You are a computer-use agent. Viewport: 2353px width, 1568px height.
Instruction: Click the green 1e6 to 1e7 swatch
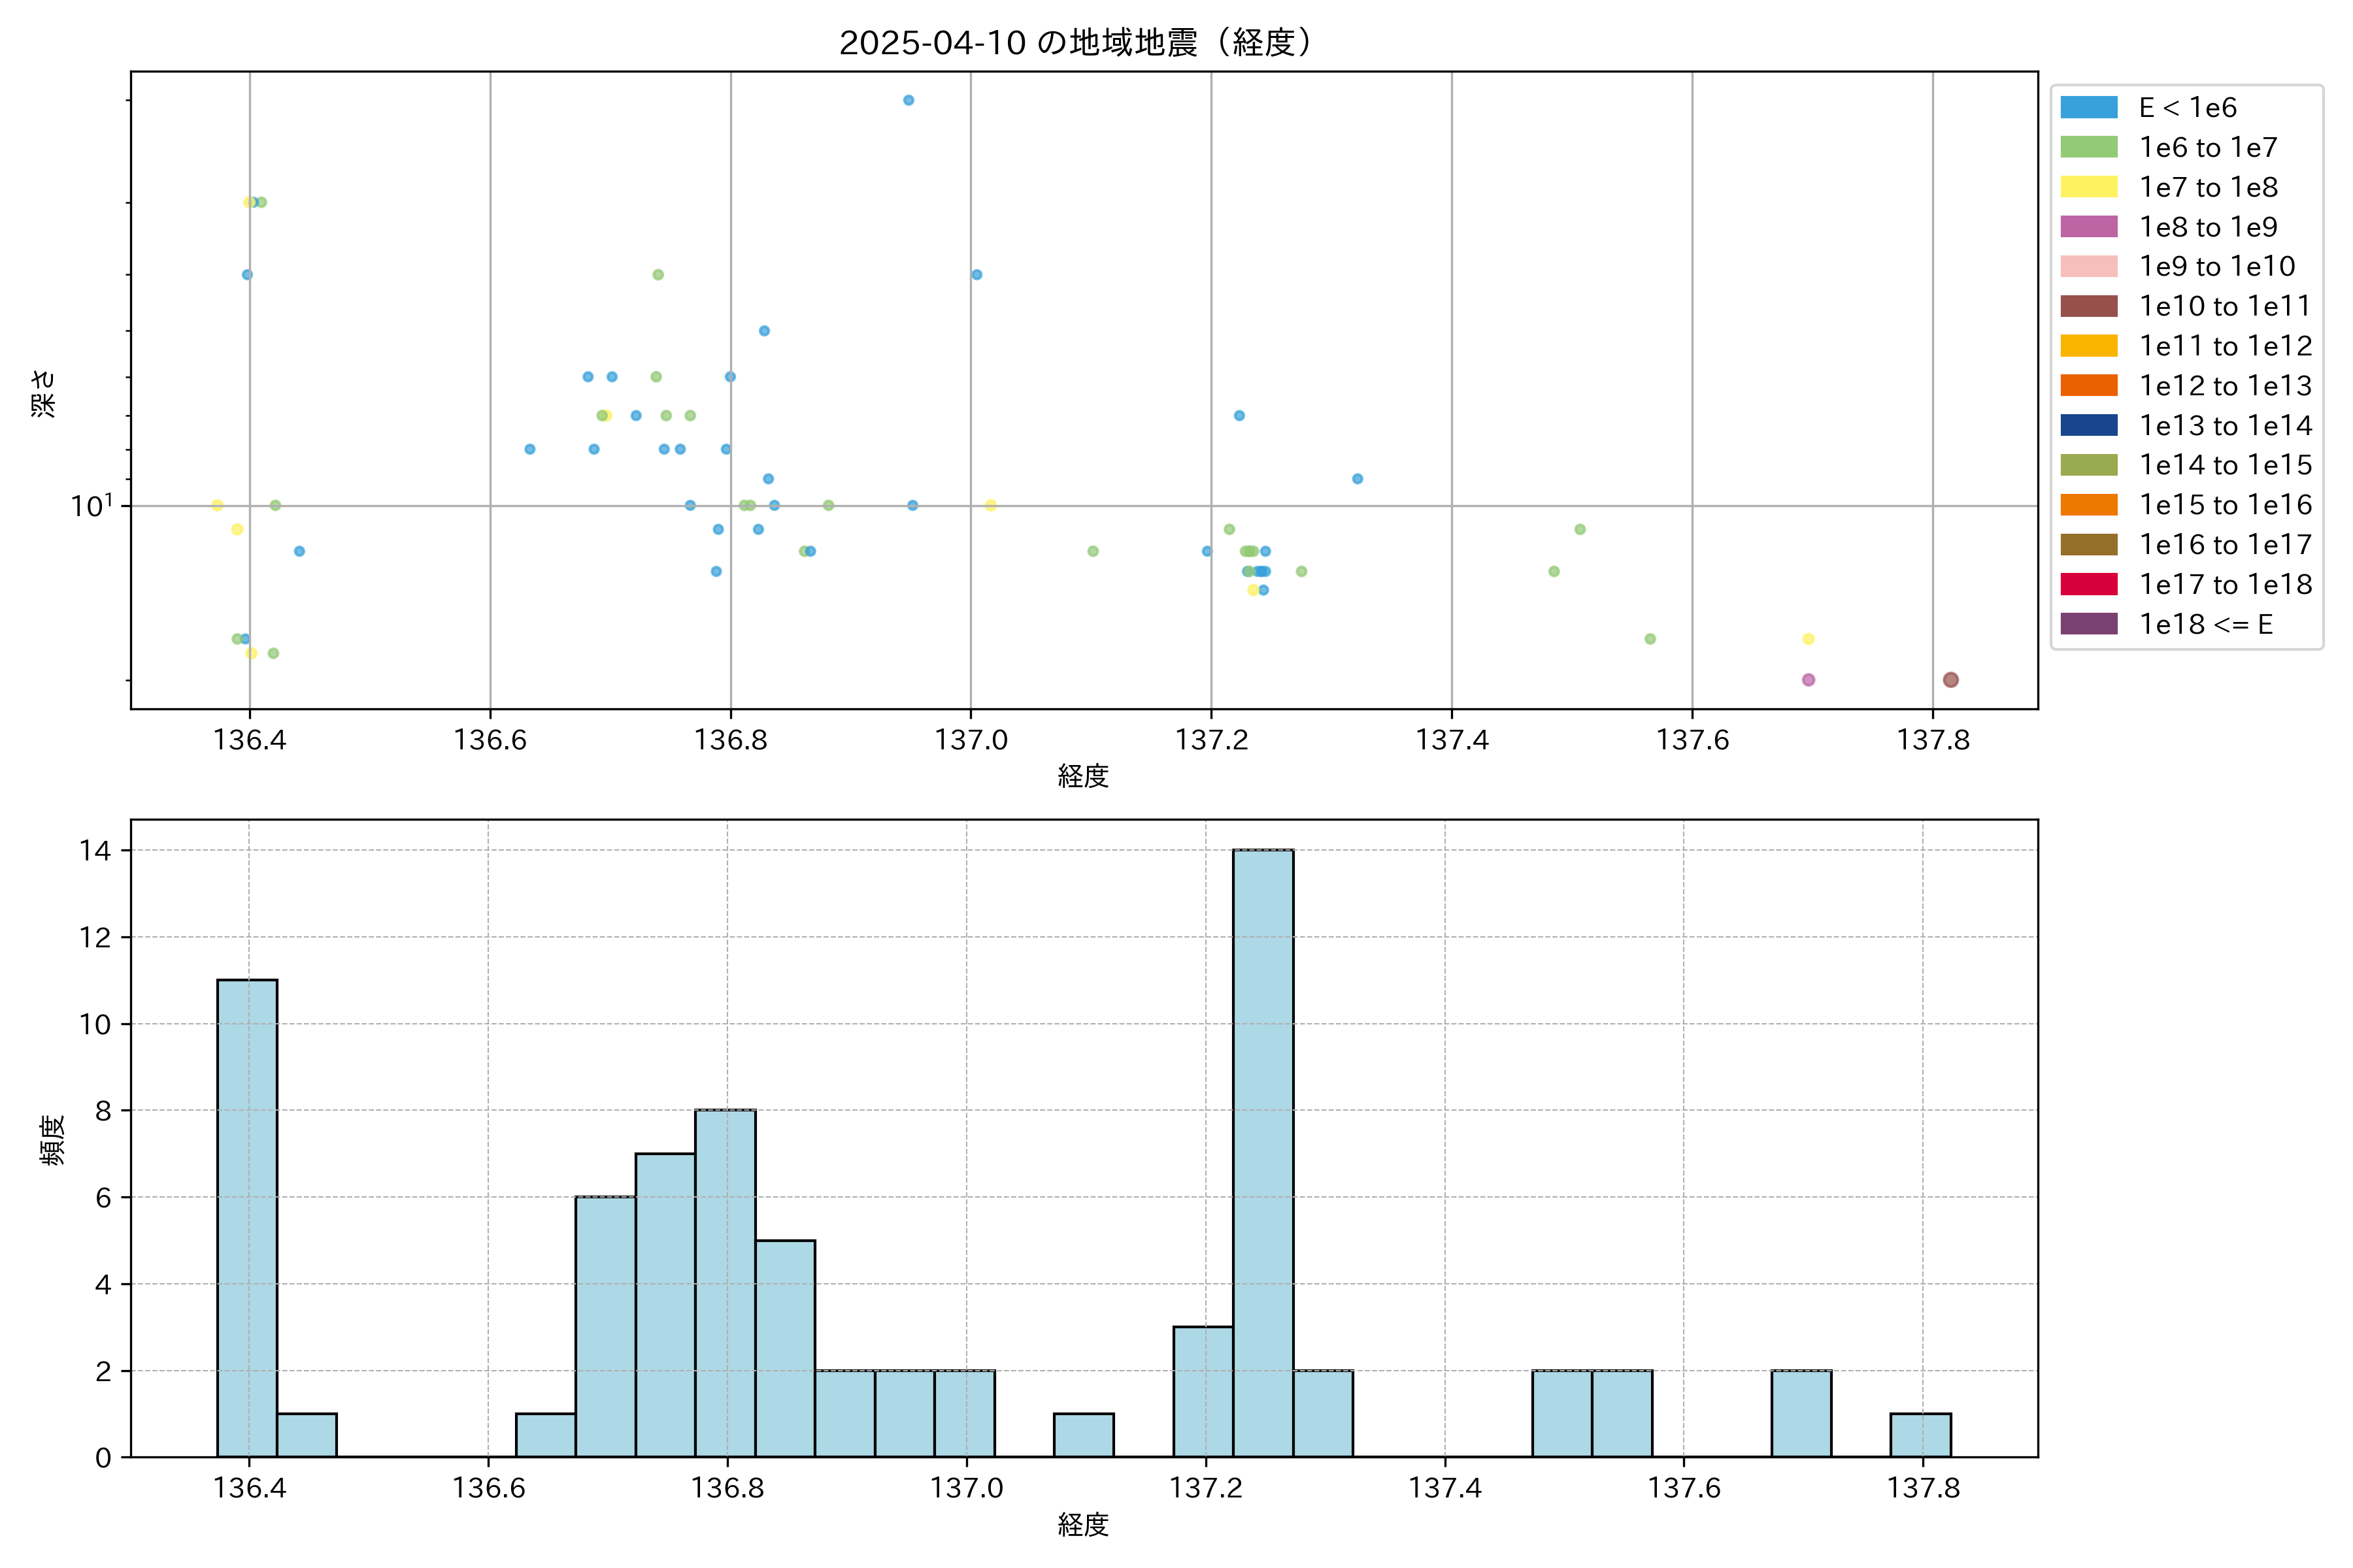[x=2089, y=147]
